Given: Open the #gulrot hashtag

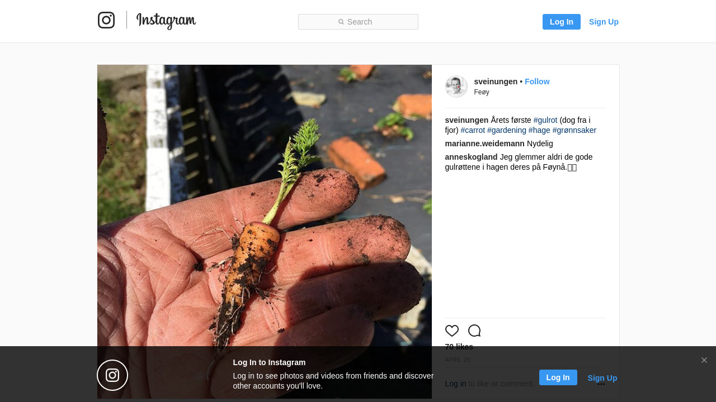Looking at the screenshot, I should pos(545,120).
